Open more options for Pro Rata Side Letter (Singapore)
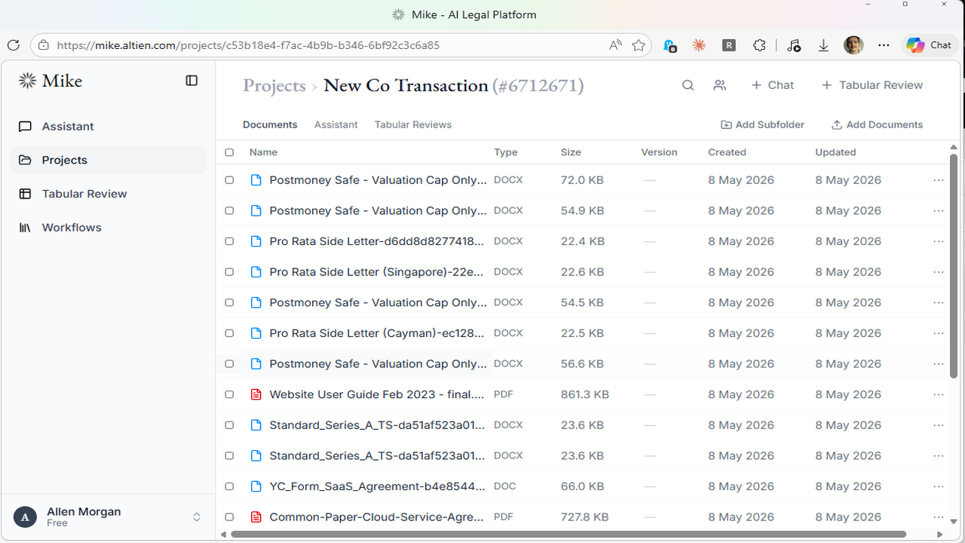The height and width of the screenshot is (543, 965). (939, 272)
